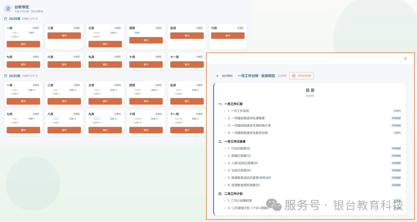Expand chevron for 2. 一月随班就读学生课程表

225,118
